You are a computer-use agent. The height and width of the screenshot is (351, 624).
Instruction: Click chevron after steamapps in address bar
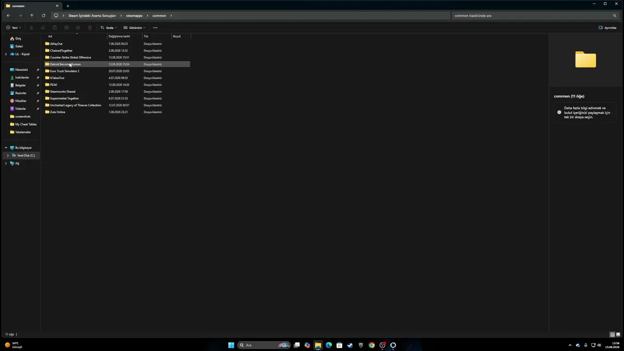148,16
